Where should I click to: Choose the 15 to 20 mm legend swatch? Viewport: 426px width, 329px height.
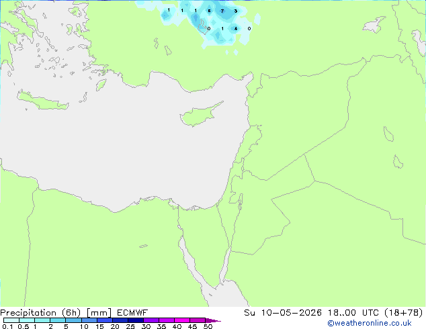pyautogui.click(x=105, y=320)
